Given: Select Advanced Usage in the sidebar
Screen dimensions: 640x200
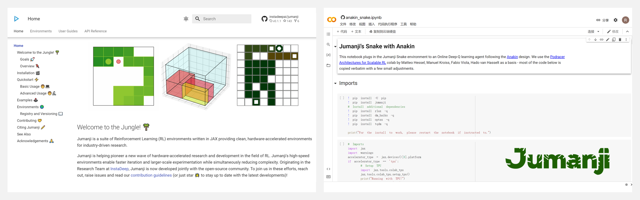Looking at the screenshot, I should coord(38,93).
